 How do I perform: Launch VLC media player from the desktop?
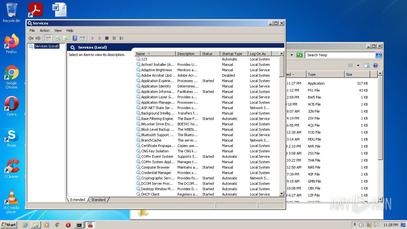11,202
